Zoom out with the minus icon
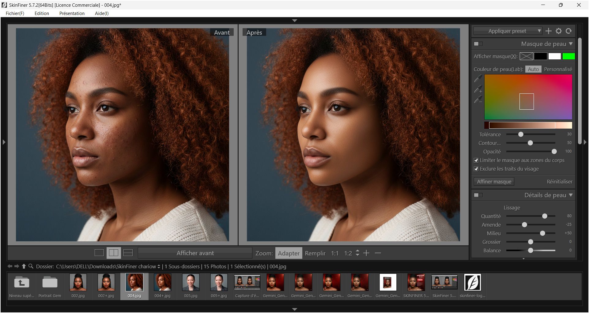This screenshot has width=589, height=313. [x=378, y=253]
